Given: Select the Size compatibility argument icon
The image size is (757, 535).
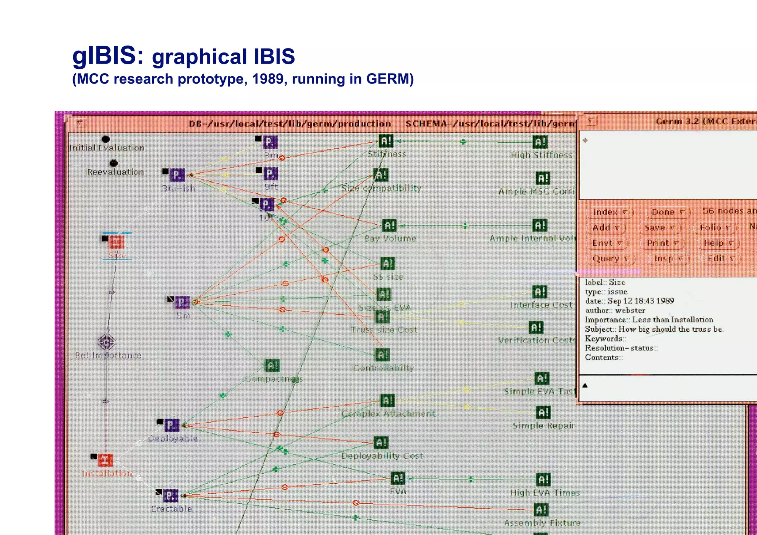Looking at the screenshot, I should tap(381, 175).
